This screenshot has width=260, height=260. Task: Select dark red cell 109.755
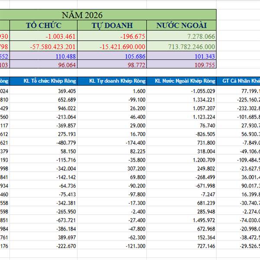point(182,64)
